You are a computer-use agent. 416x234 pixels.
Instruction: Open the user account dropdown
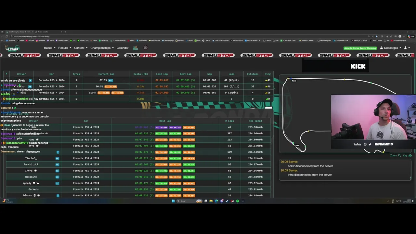[407, 48]
